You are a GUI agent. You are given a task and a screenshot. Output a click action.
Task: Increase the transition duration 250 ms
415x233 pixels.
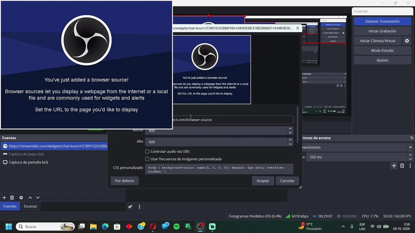[x=410, y=155]
